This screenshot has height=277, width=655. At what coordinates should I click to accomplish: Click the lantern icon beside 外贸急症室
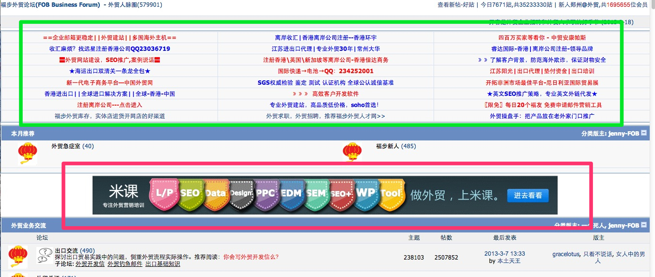pos(28,153)
